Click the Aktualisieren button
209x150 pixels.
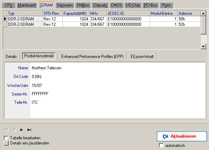click(x=182, y=136)
